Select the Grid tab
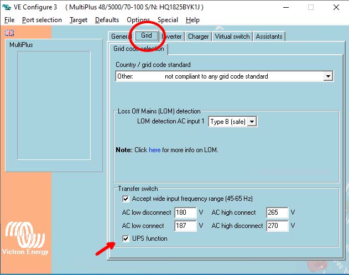This screenshot has height=275, width=349. 147,36
